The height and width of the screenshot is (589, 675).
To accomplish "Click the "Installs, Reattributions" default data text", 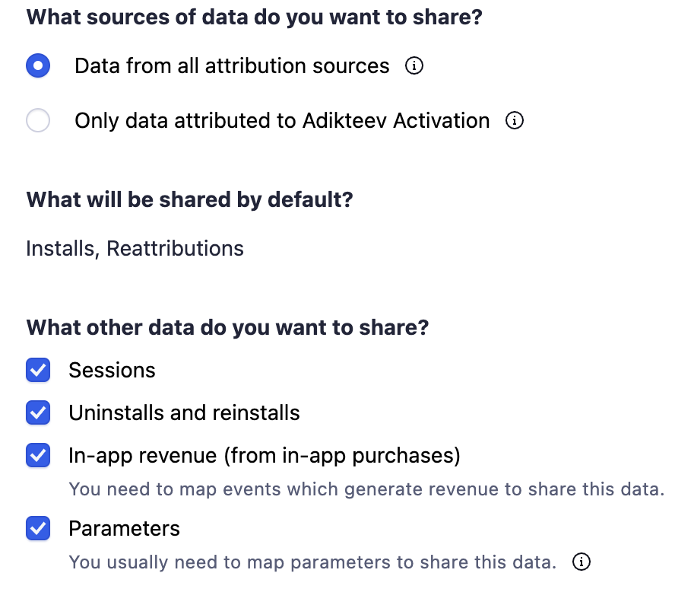I will click(x=135, y=249).
